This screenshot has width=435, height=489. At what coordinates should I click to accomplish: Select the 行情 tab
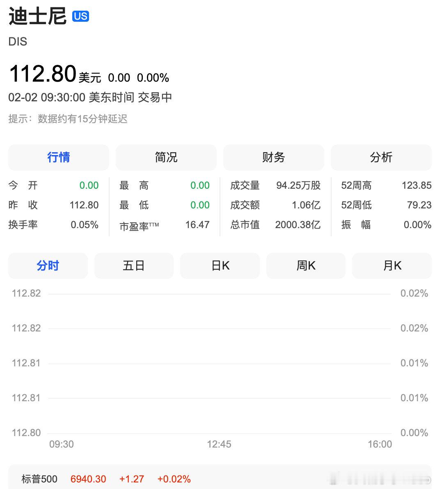coord(58,157)
